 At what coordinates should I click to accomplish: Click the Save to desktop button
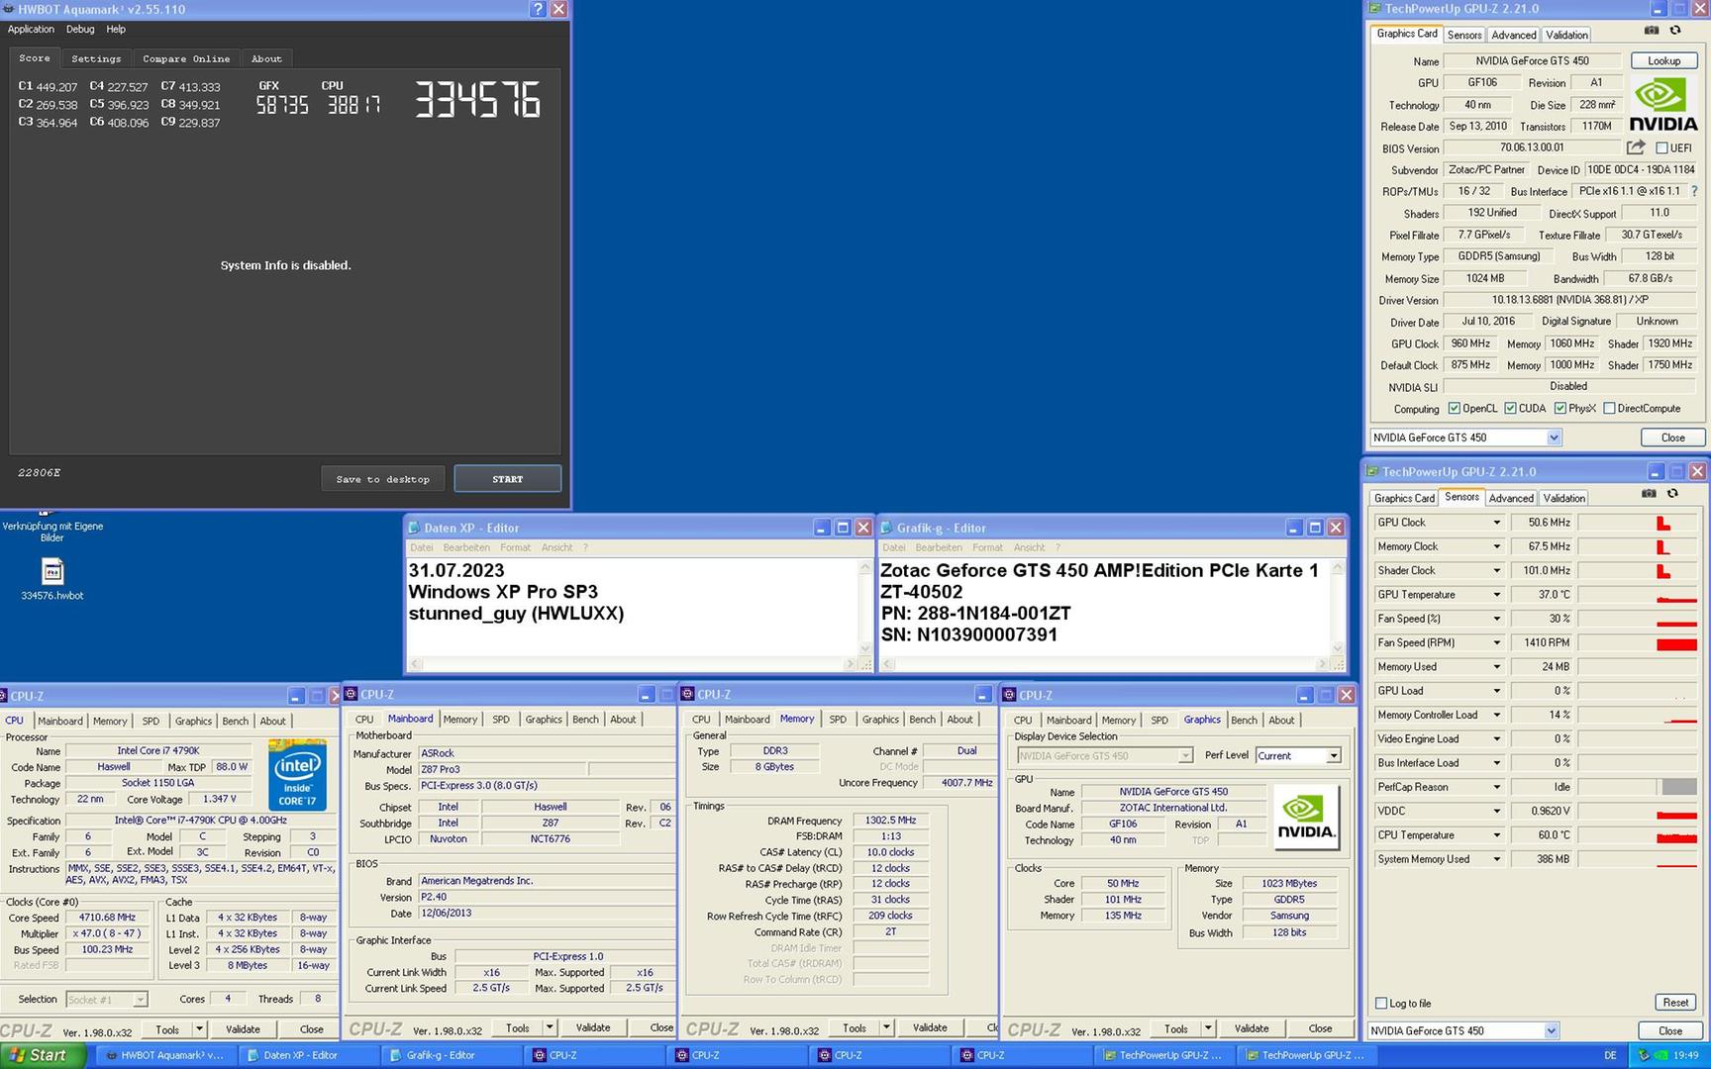383,479
